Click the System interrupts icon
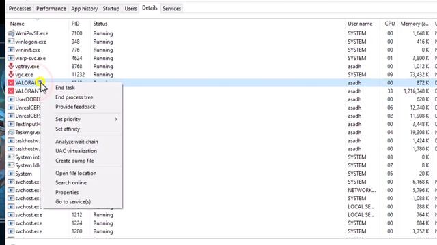This screenshot has height=245, width=437. pos(11,157)
